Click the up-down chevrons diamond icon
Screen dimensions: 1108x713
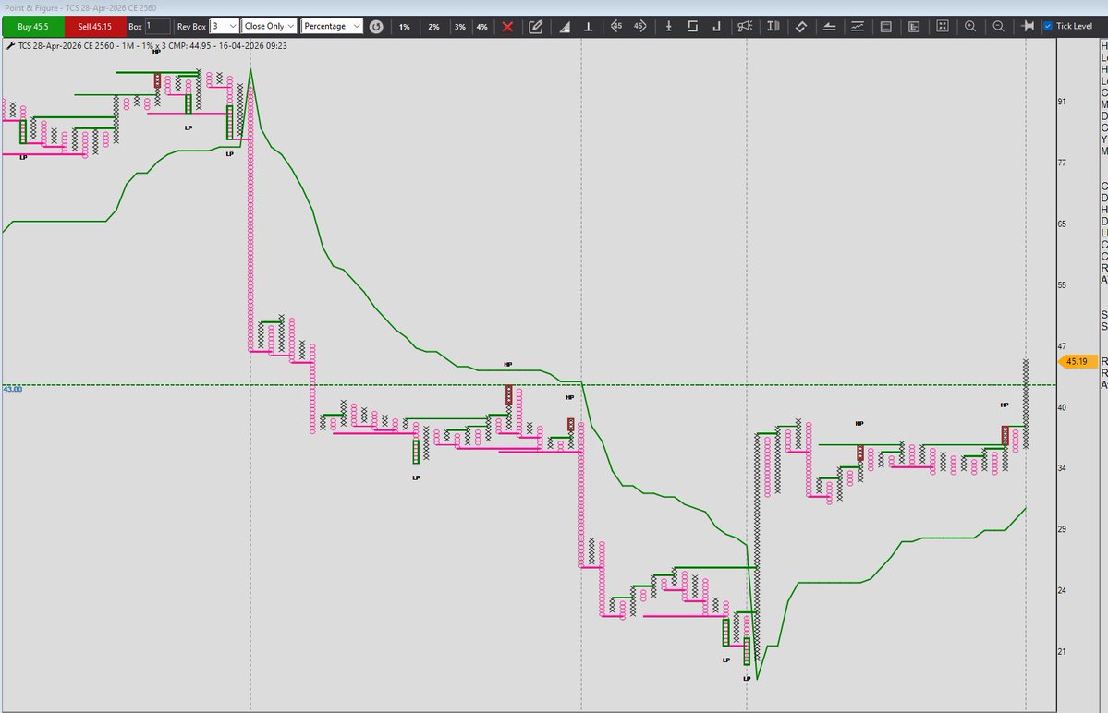pyautogui.click(x=801, y=26)
